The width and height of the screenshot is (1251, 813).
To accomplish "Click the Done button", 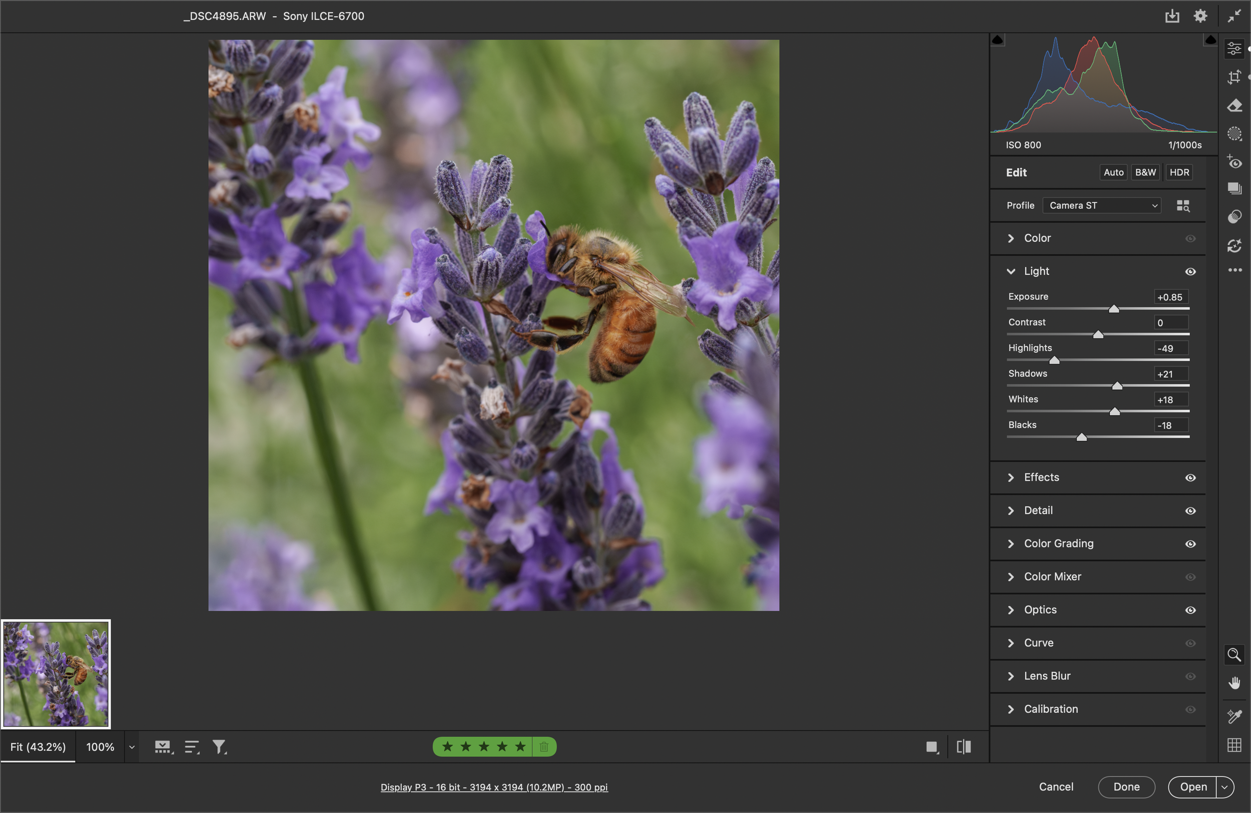I will (1126, 786).
